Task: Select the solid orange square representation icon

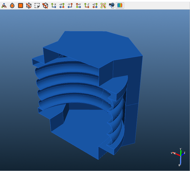Action: tap(21, 6)
